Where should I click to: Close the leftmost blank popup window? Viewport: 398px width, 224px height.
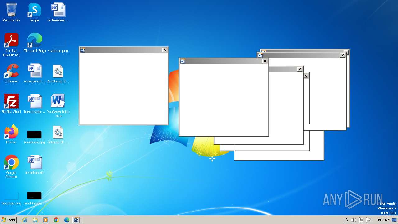coord(165,50)
